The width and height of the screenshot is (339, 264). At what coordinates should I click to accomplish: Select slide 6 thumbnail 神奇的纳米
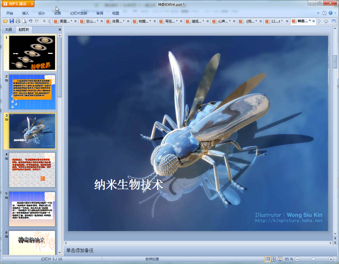pos(32,243)
